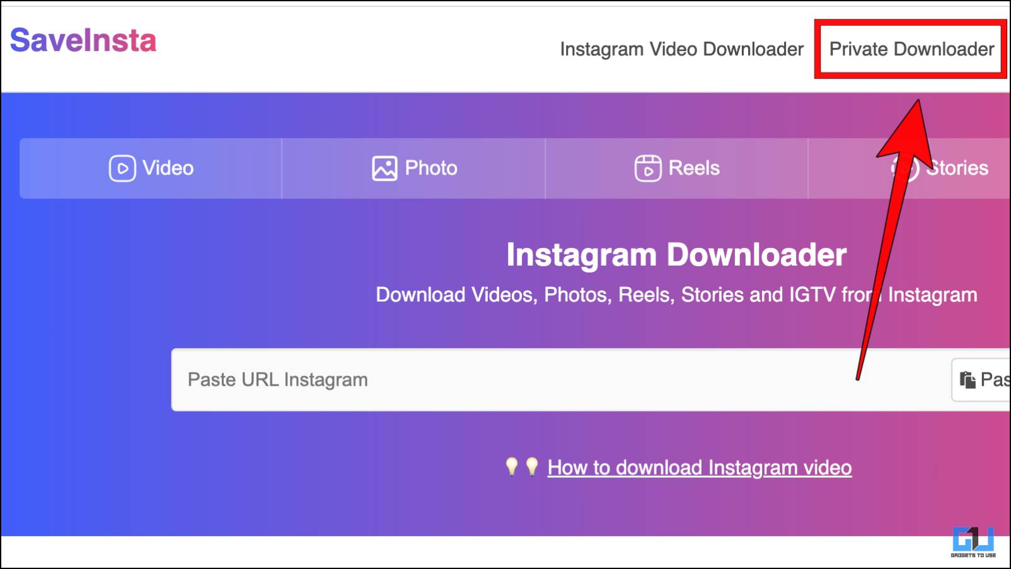Click the Paste clipboard button
The image size is (1011, 569).
tap(981, 380)
